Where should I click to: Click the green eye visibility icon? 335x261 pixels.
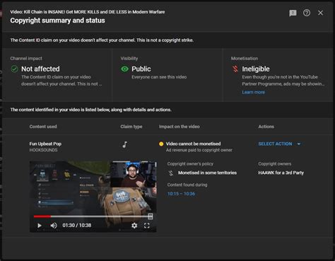tap(124, 69)
